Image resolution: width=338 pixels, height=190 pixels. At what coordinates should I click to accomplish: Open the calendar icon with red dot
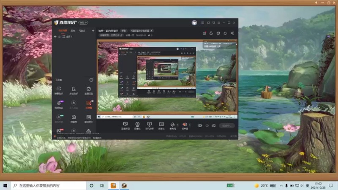(204, 33)
